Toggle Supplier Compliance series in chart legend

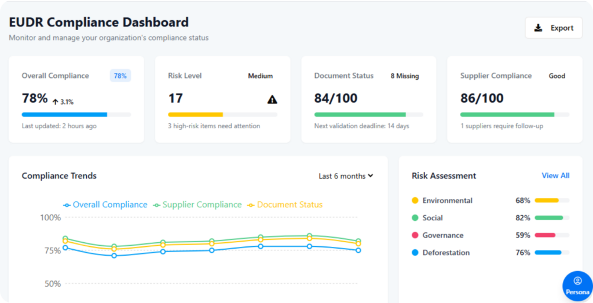[x=197, y=205]
